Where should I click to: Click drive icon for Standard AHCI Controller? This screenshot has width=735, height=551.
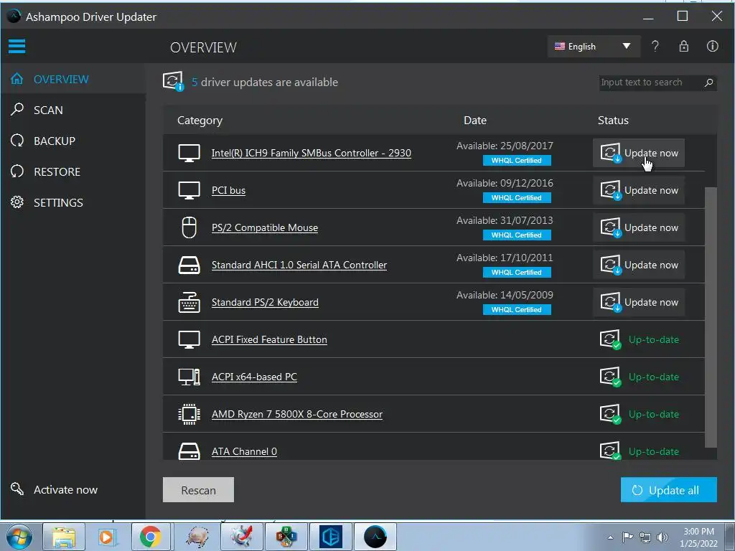[189, 265]
